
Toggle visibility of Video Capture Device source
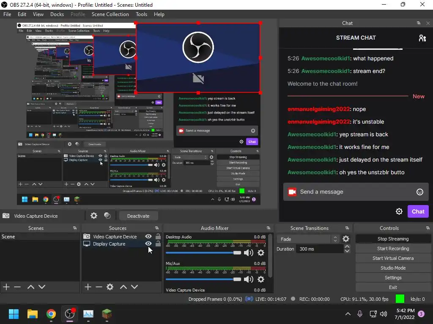tap(148, 236)
